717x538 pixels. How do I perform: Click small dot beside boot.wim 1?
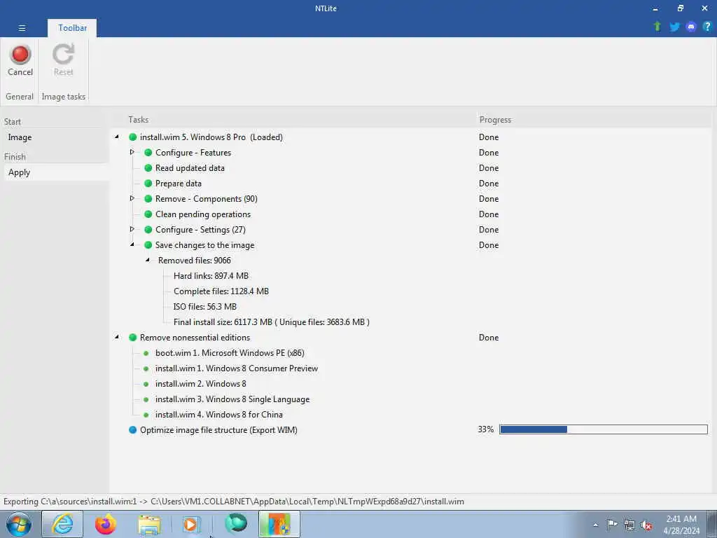point(146,353)
